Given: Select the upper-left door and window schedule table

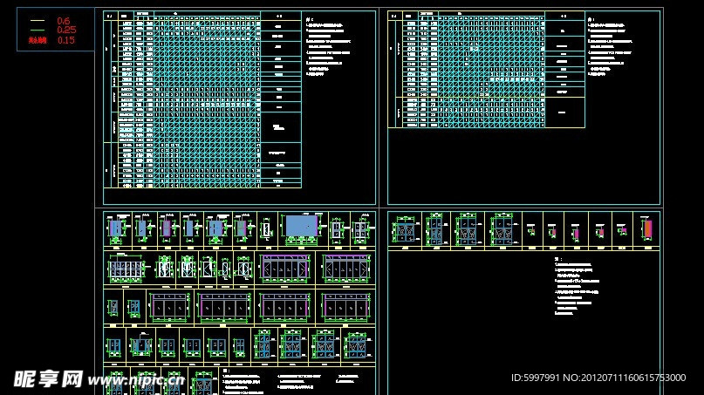Looking at the screenshot, I should [201, 100].
